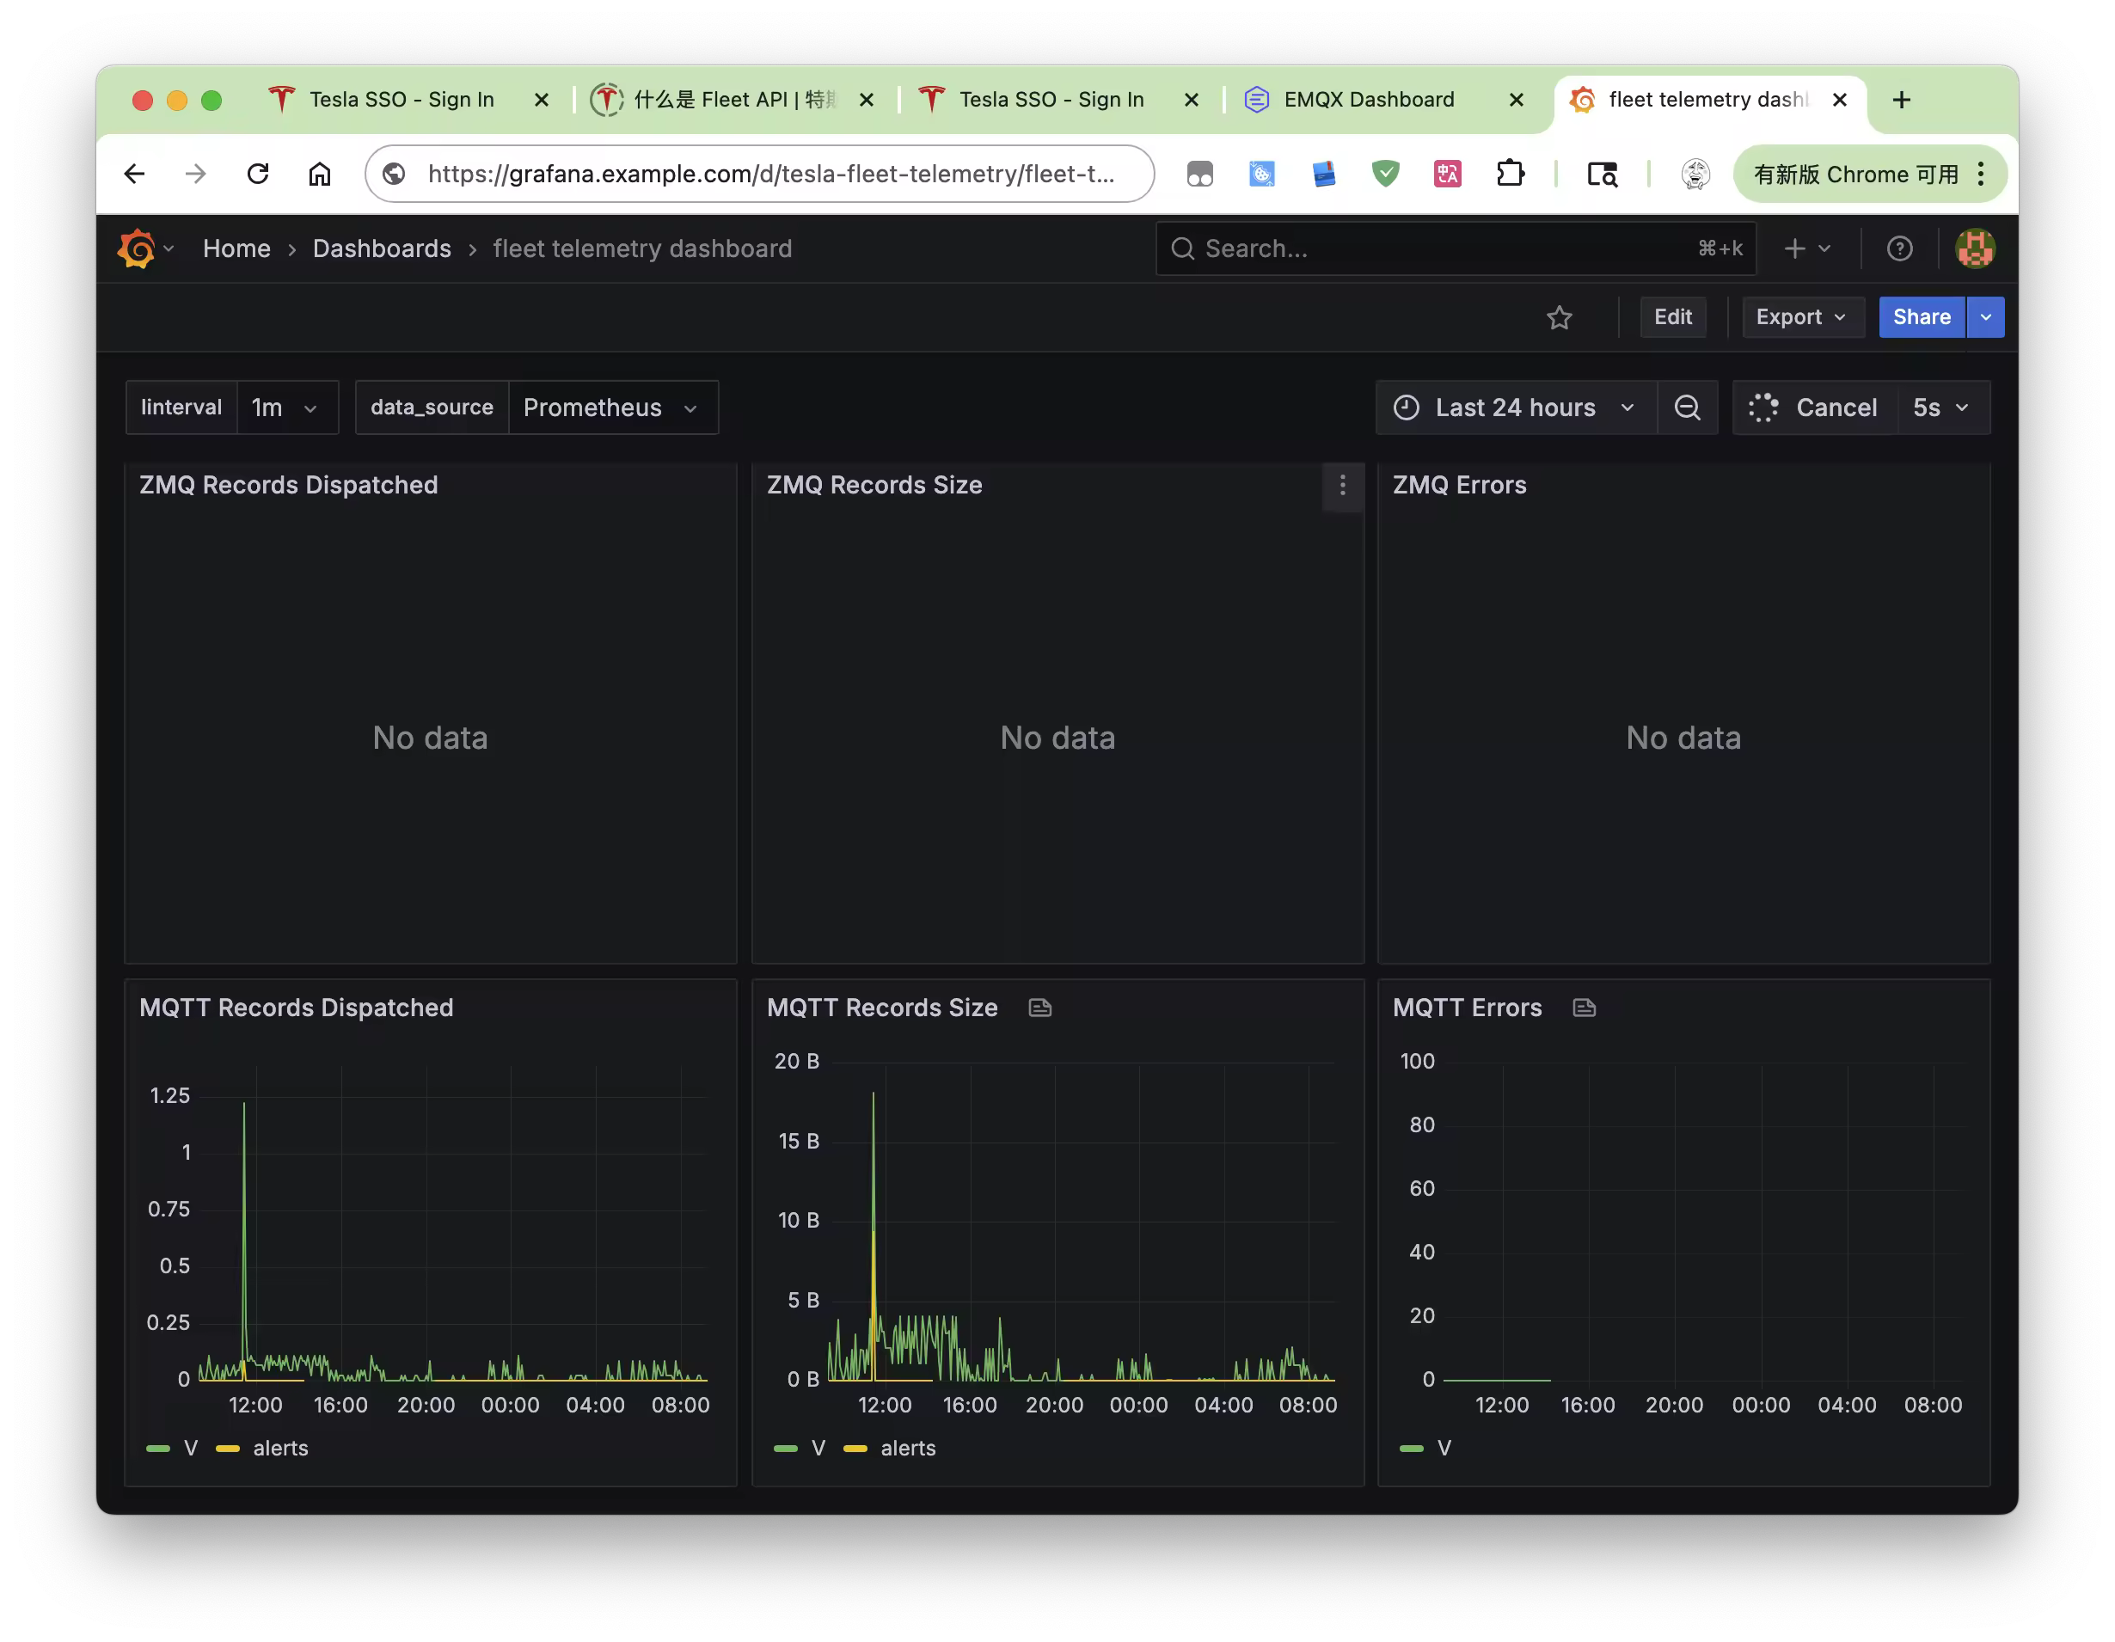The height and width of the screenshot is (1642, 2115).
Task: Open the tab search side panel icon
Action: (x=1602, y=175)
